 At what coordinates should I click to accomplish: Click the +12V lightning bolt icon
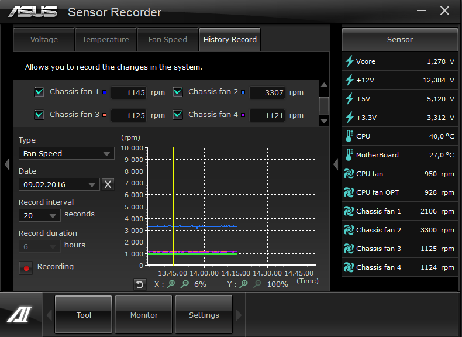pyautogui.click(x=350, y=80)
